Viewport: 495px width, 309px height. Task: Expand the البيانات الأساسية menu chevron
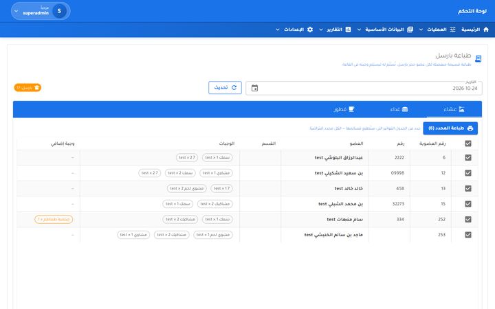(359, 30)
